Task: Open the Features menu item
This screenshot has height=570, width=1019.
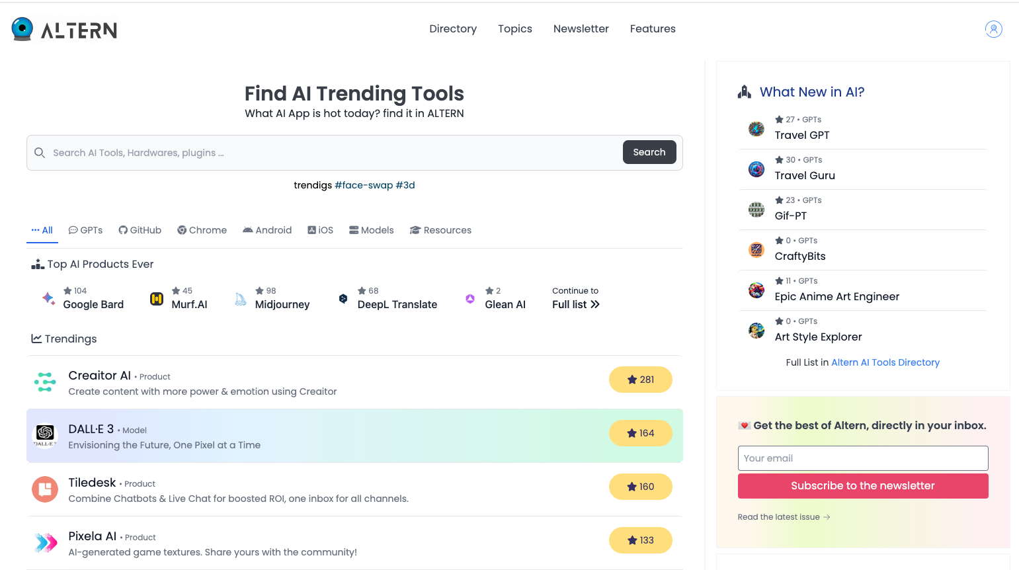Action: 653,29
